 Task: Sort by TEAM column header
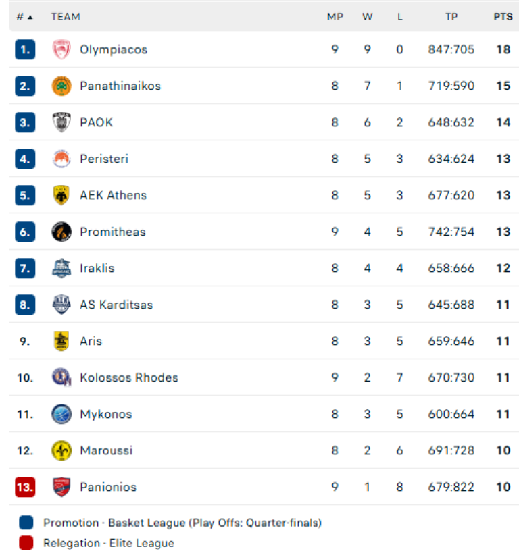[x=66, y=17]
